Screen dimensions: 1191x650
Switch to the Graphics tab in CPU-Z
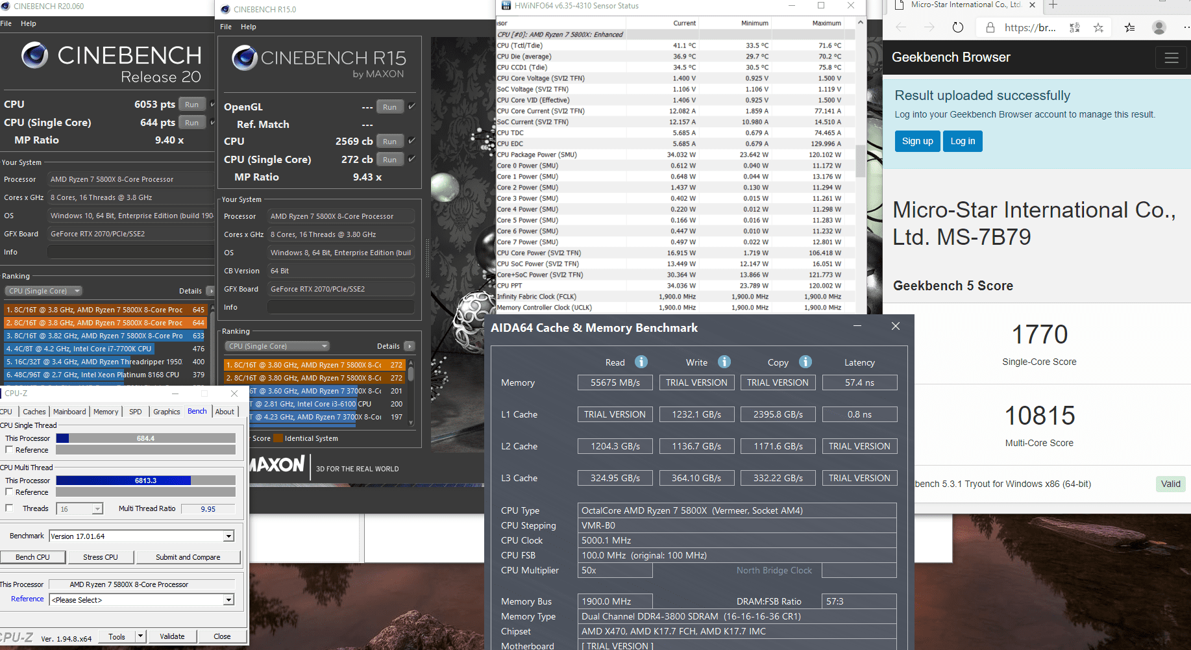pos(167,412)
